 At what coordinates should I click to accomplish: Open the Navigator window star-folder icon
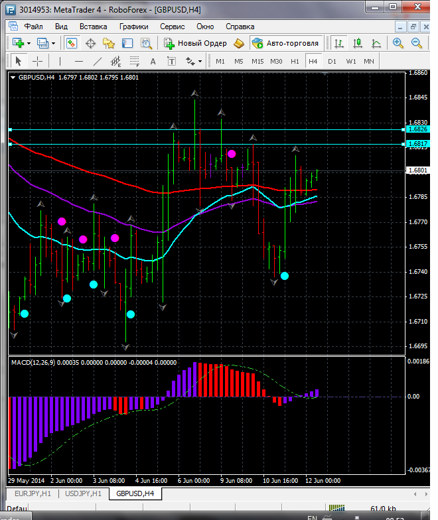(x=109, y=43)
